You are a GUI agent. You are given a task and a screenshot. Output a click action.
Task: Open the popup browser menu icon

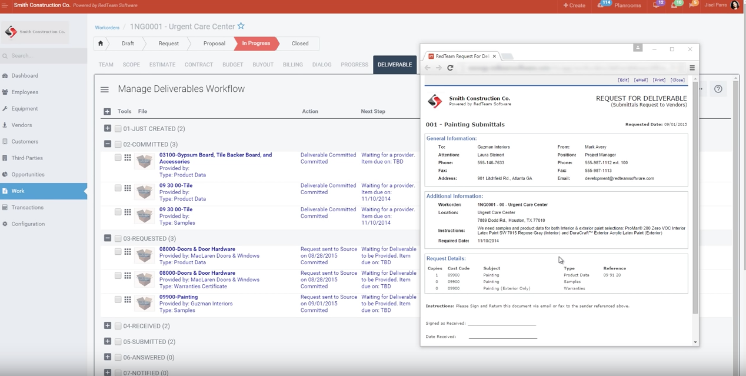pyautogui.click(x=692, y=68)
